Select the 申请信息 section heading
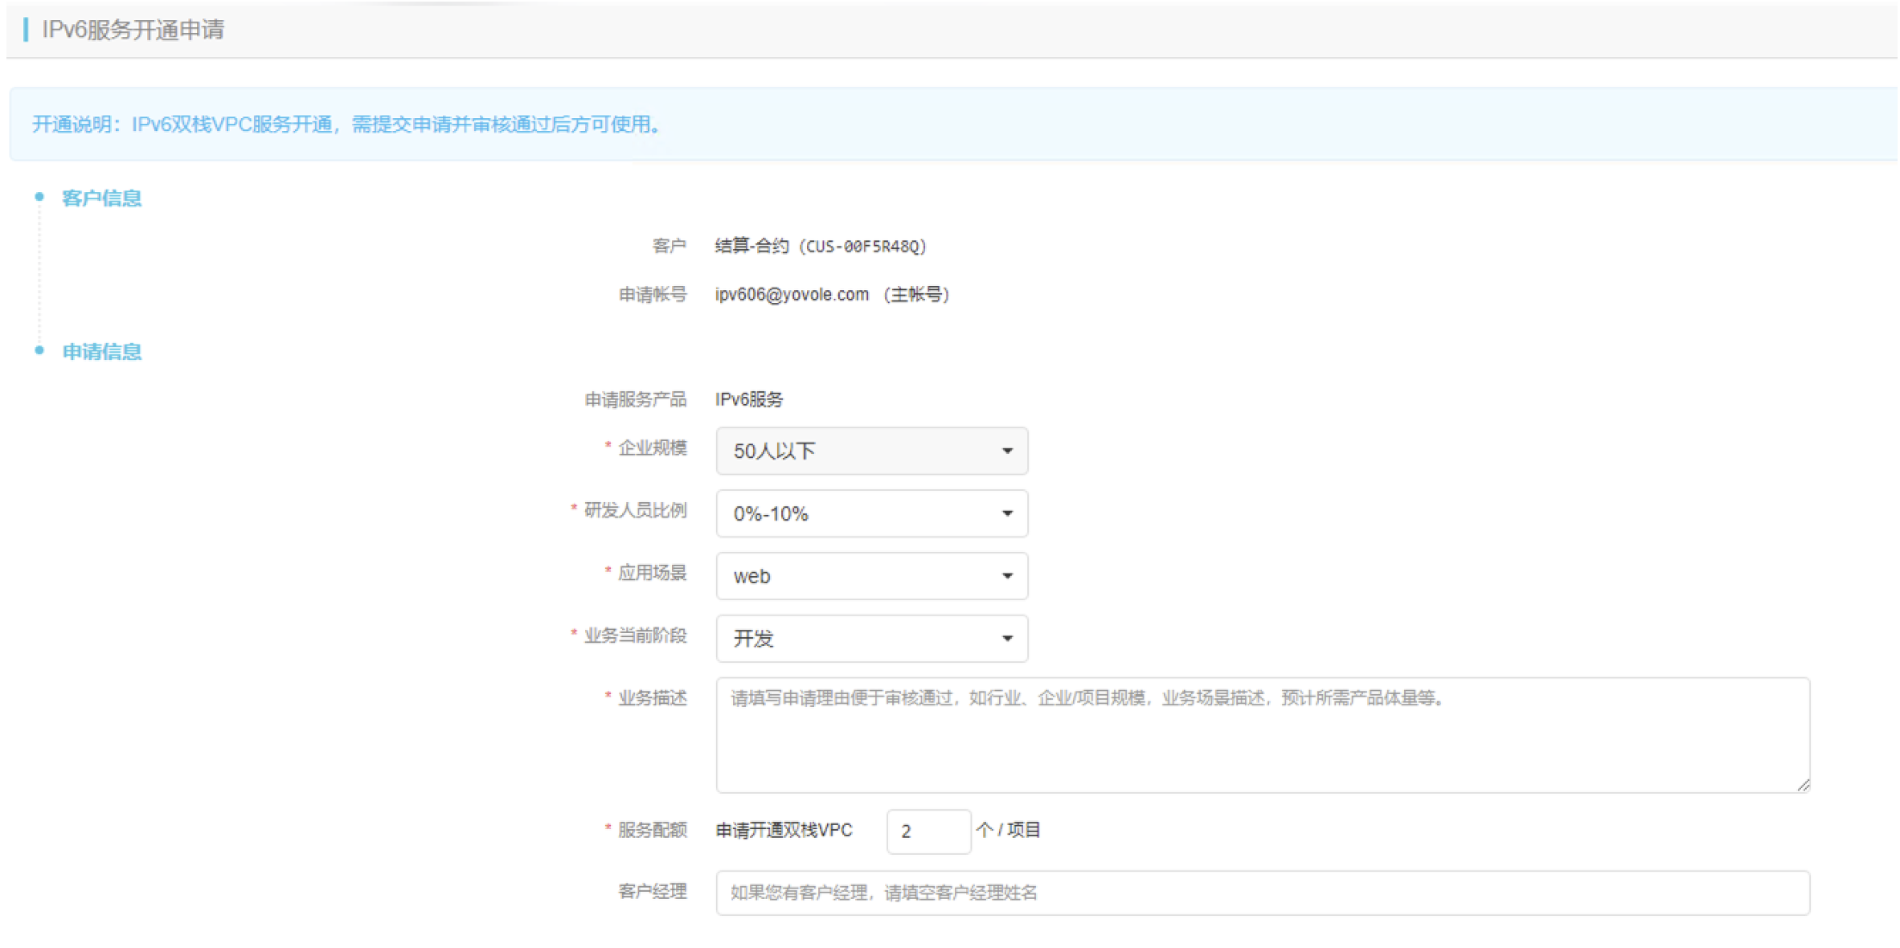Image resolution: width=1900 pixels, height=948 pixels. (101, 352)
